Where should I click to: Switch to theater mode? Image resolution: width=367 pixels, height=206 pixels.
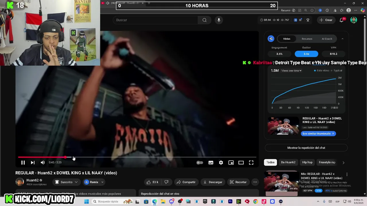(x=241, y=163)
